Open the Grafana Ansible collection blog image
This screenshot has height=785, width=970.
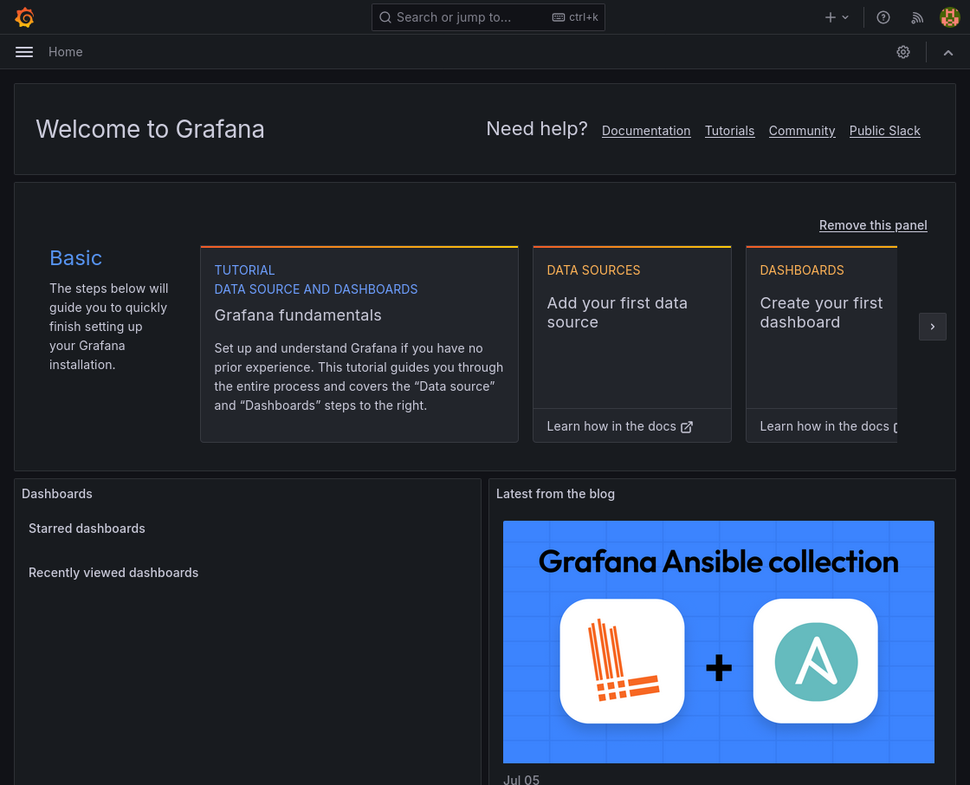tap(718, 641)
